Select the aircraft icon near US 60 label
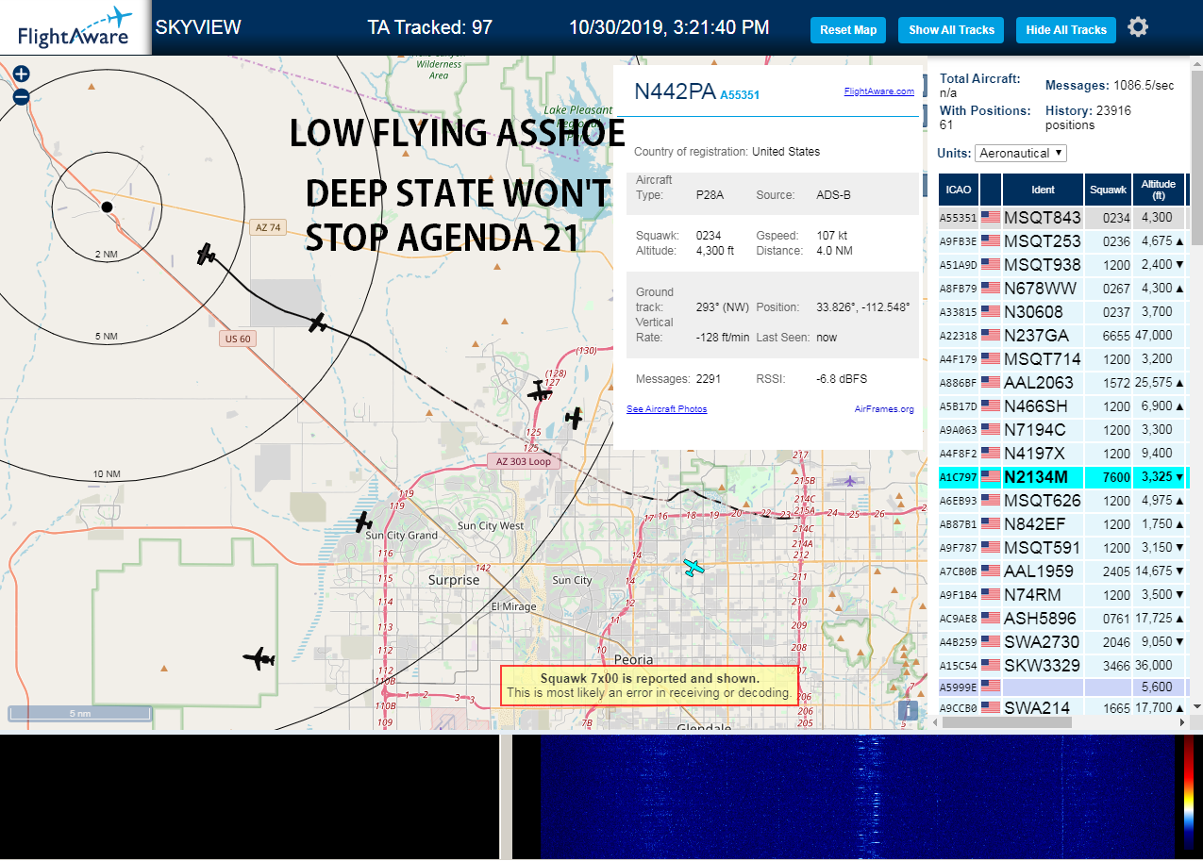The width and height of the screenshot is (1203, 861). click(319, 323)
